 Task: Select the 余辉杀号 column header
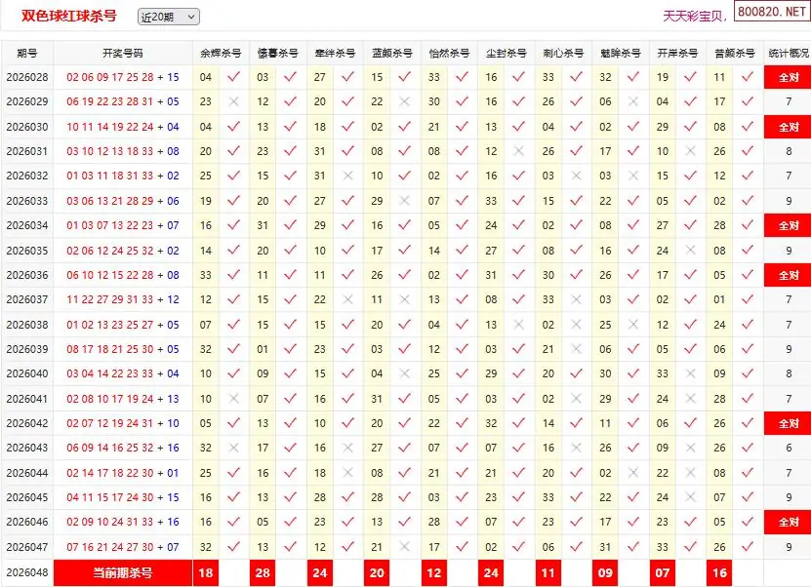tap(220, 53)
